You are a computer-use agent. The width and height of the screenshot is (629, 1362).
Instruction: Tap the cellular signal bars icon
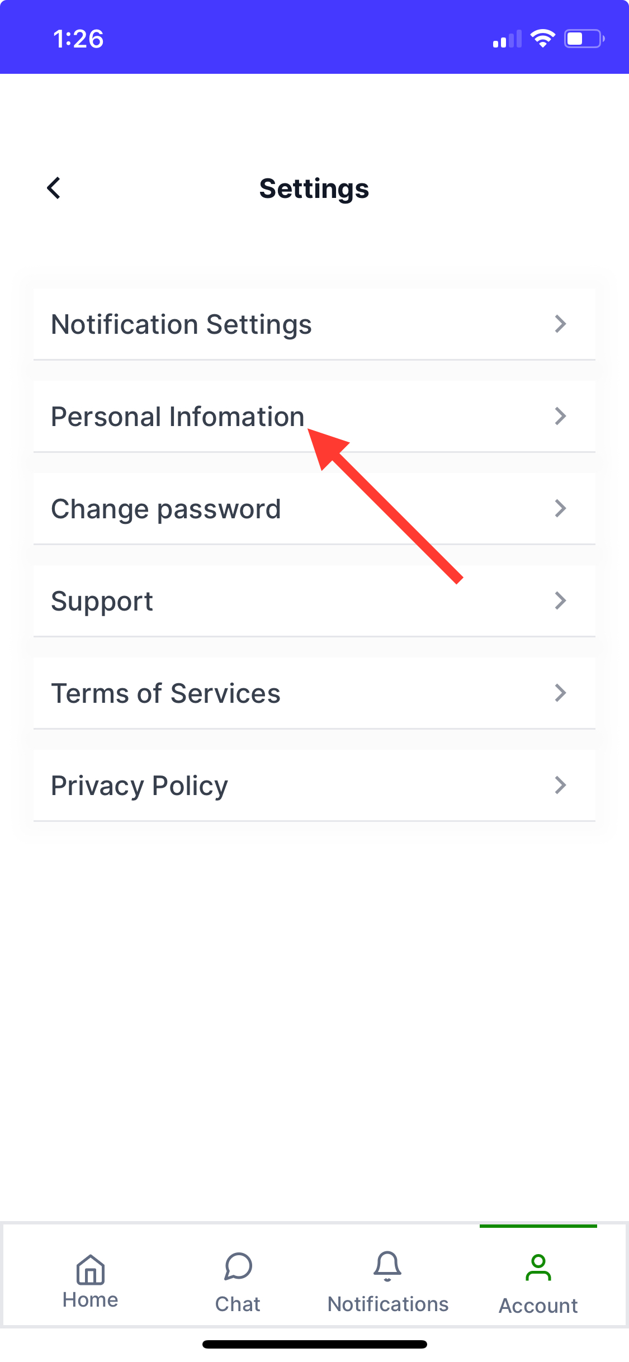507,39
